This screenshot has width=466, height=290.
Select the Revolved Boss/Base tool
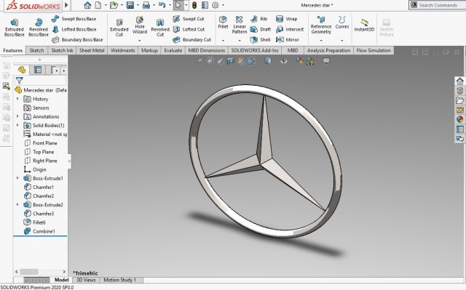coord(39,28)
